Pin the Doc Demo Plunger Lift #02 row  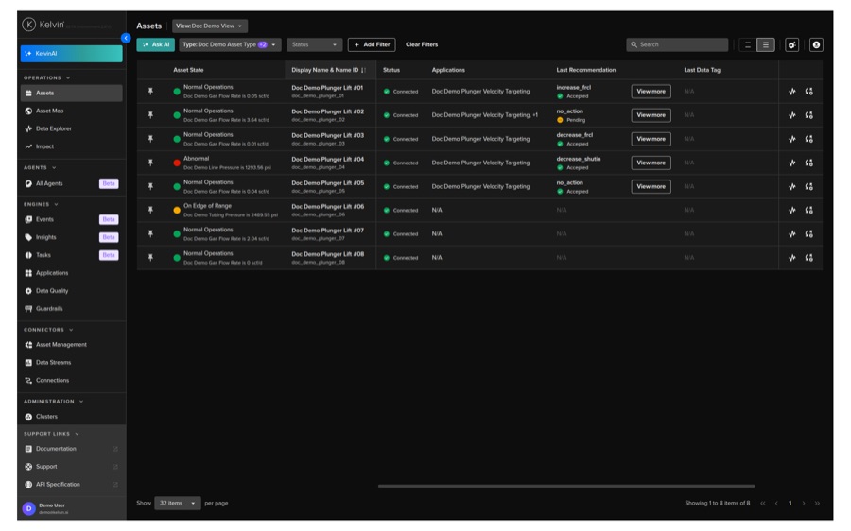[151, 115]
